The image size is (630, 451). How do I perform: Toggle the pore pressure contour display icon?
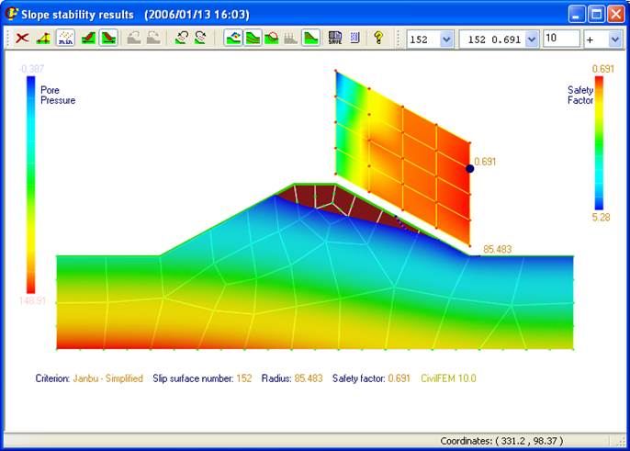[x=233, y=39]
